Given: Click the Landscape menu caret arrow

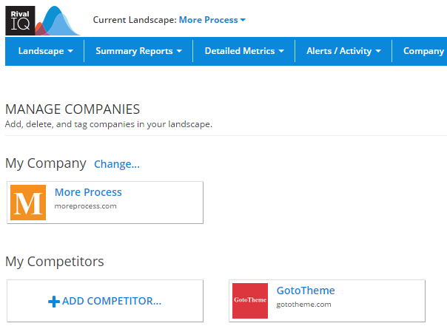Looking at the screenshot, I should 70,51.
